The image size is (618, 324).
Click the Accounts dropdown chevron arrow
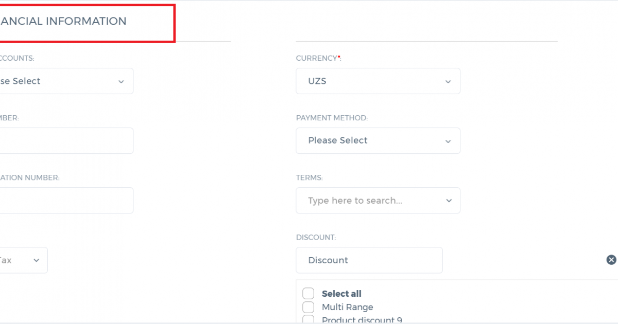pyautogui.click(x=121, y=82)
